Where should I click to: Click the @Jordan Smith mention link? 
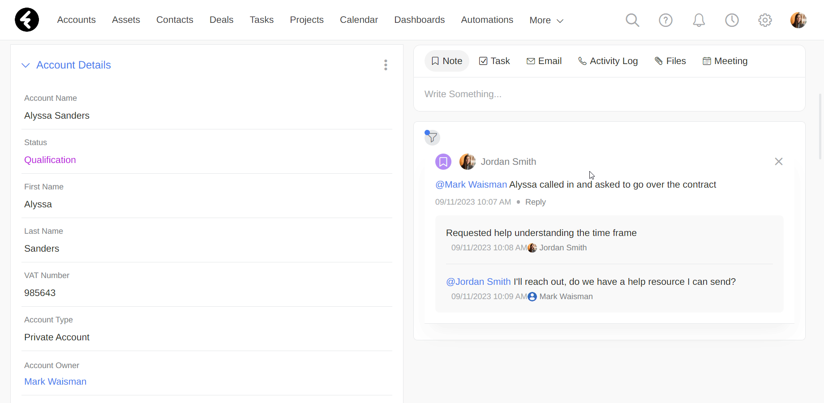coord(478,282)
